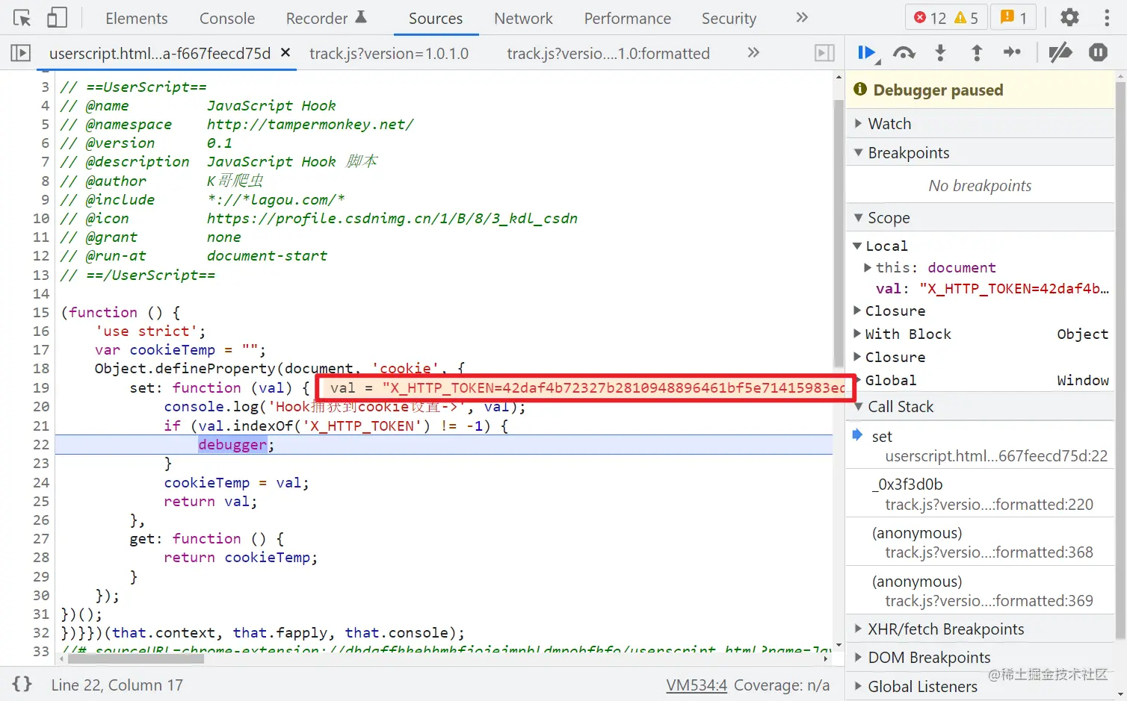Collapse the Breakpoints section
Image resolution: width=1127 pixels, height=701 pixels.
coord(980,152)
